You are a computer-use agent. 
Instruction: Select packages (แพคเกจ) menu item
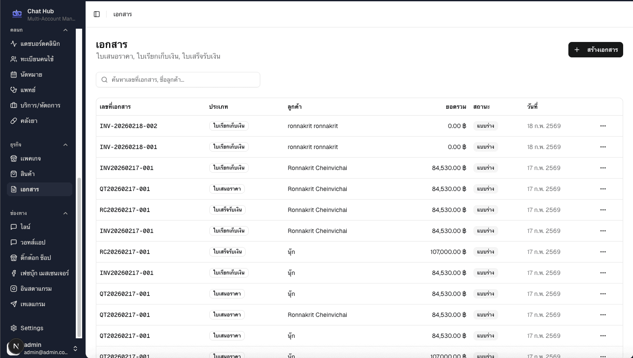click(30, 158)
